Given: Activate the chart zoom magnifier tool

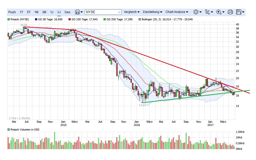Looking at the screenshot, I should coord(218,12).
